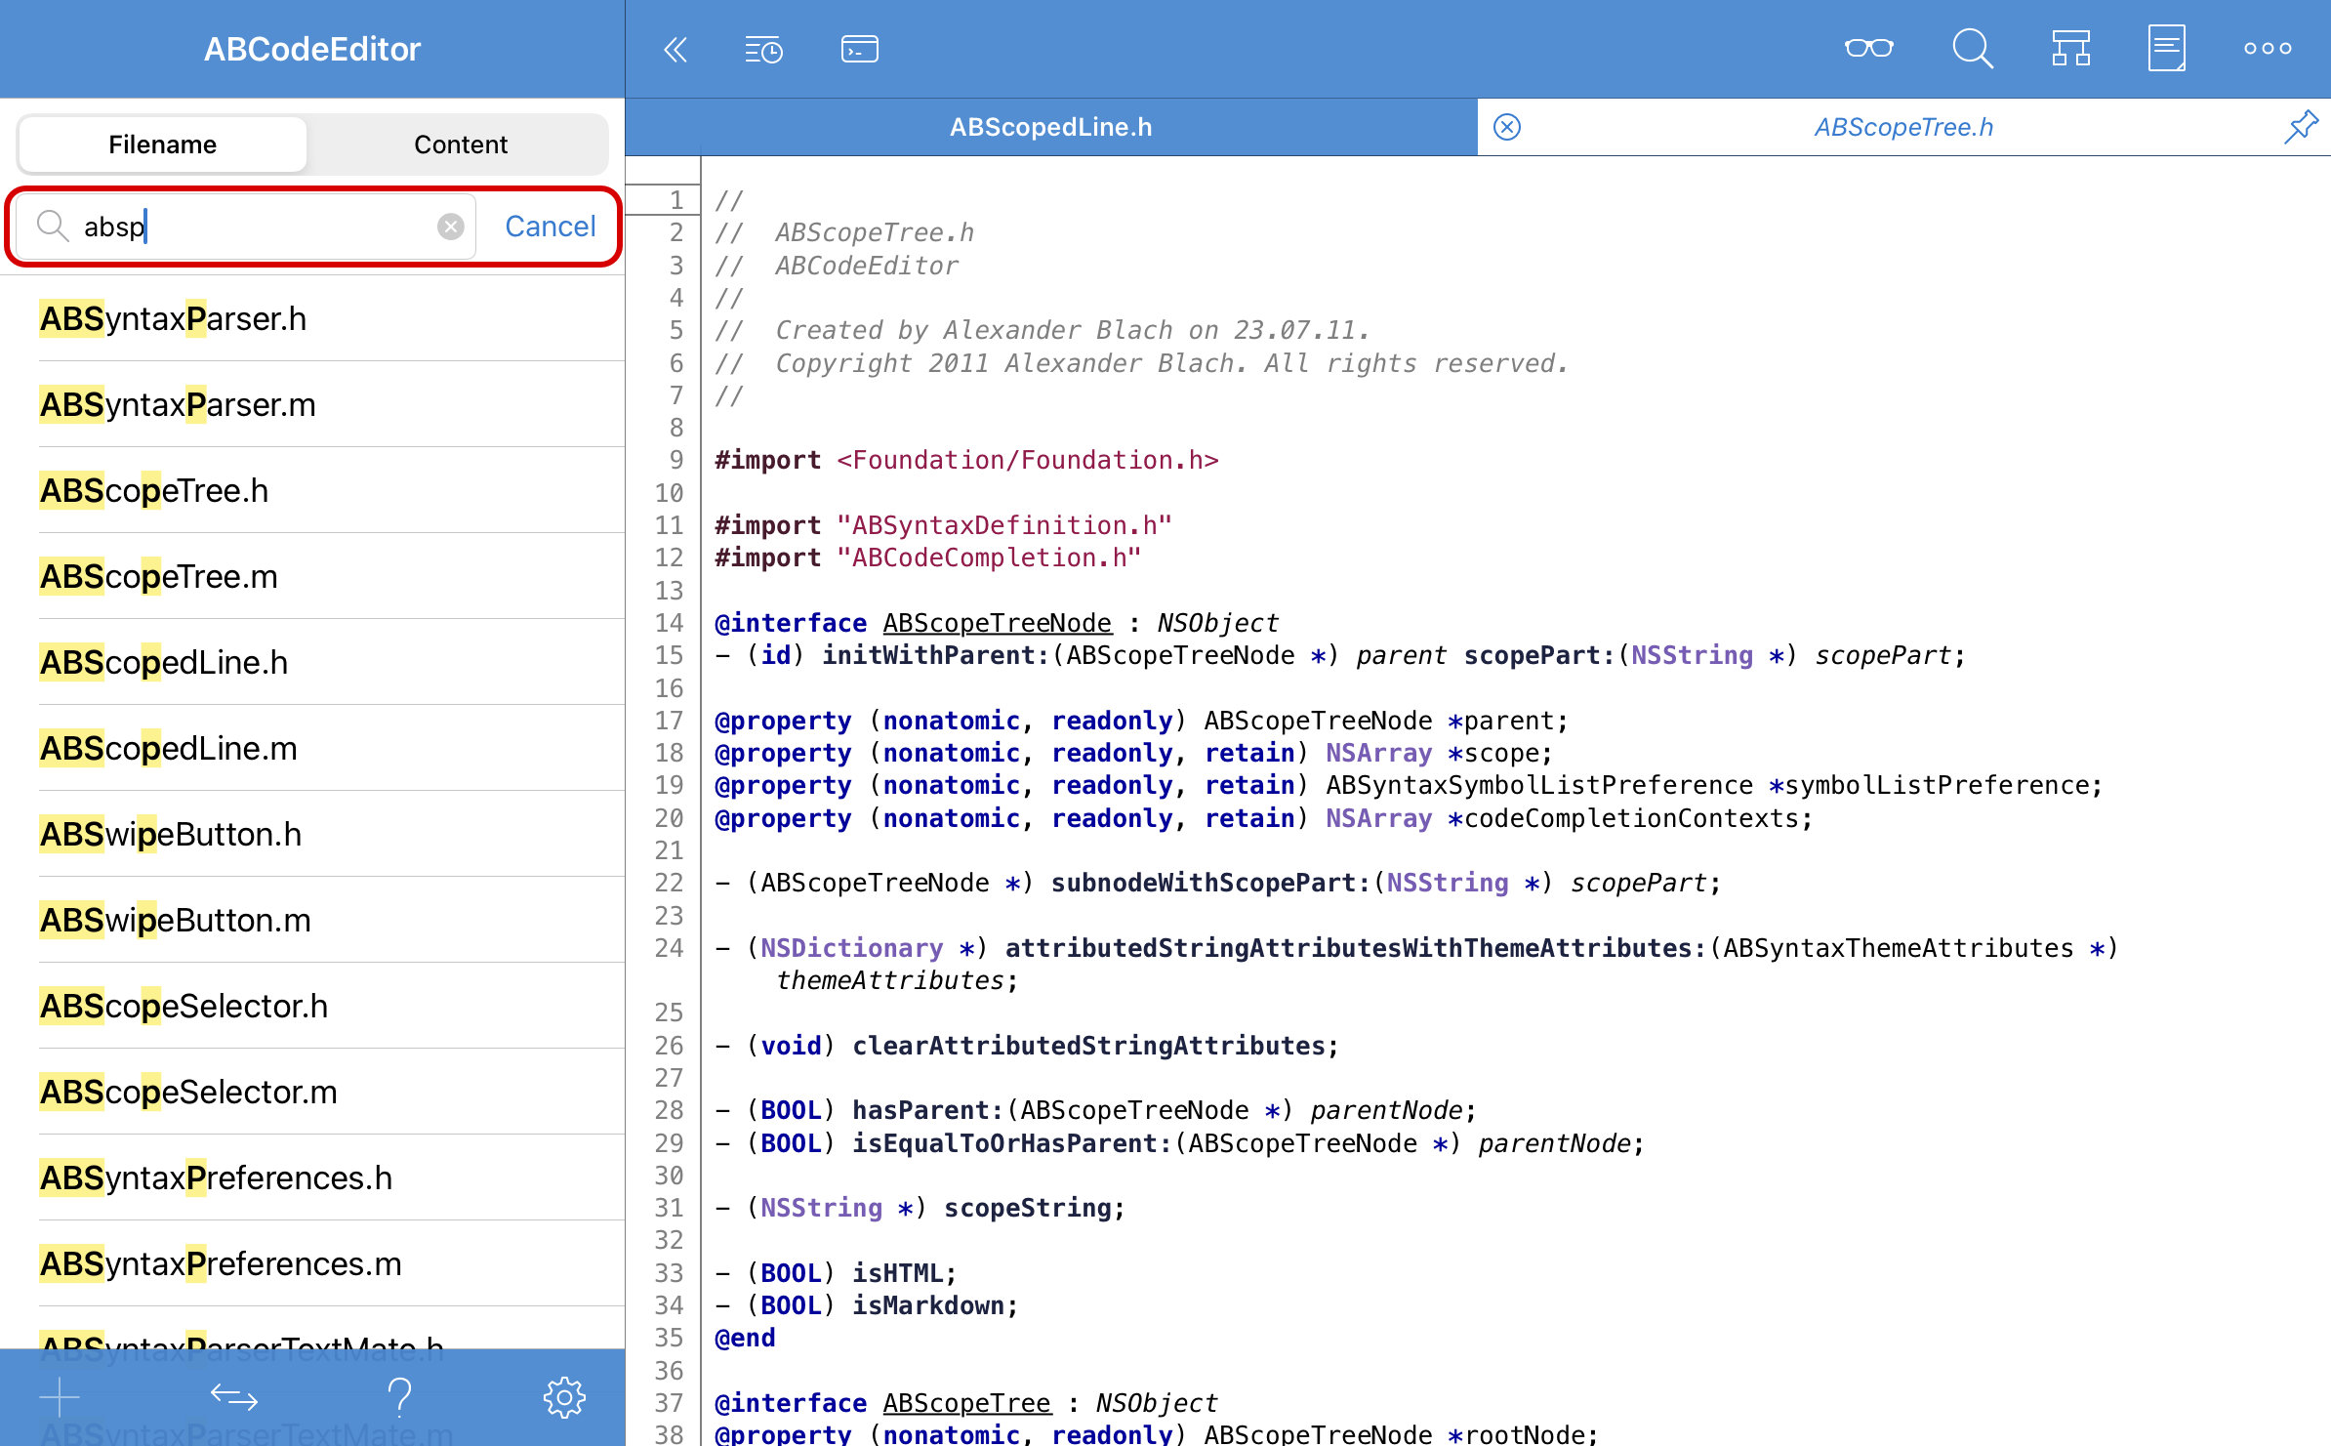Click line number 24 in gutter
The height and width of the screenshot is (1446, 2331).
(x=669, y=948)
